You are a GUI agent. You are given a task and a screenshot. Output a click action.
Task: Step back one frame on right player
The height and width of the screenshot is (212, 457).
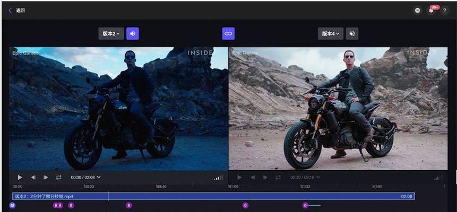coord(253,177)
